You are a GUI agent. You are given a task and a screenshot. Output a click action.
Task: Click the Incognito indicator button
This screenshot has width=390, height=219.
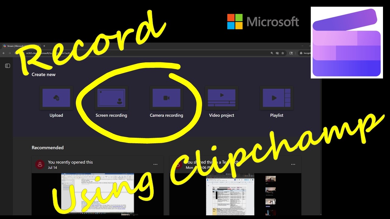pos(305,53)
